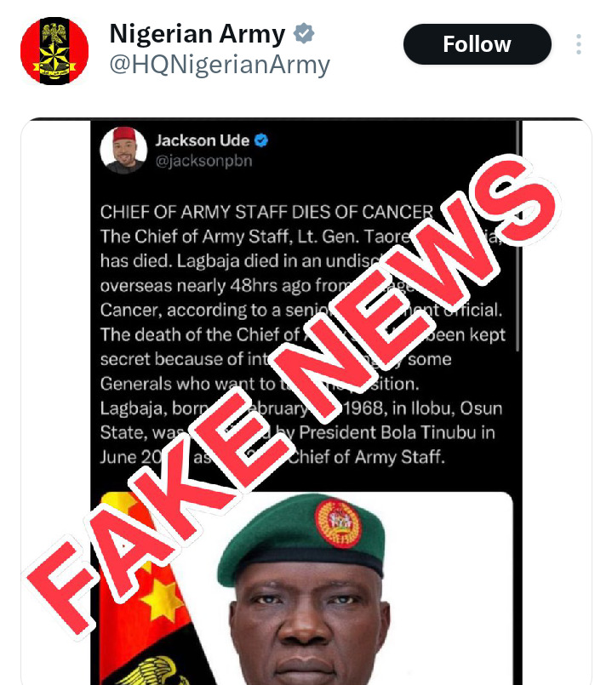Click the yellow star on red flag
This screenshot has width=612, height=685.
coord(163,599)
